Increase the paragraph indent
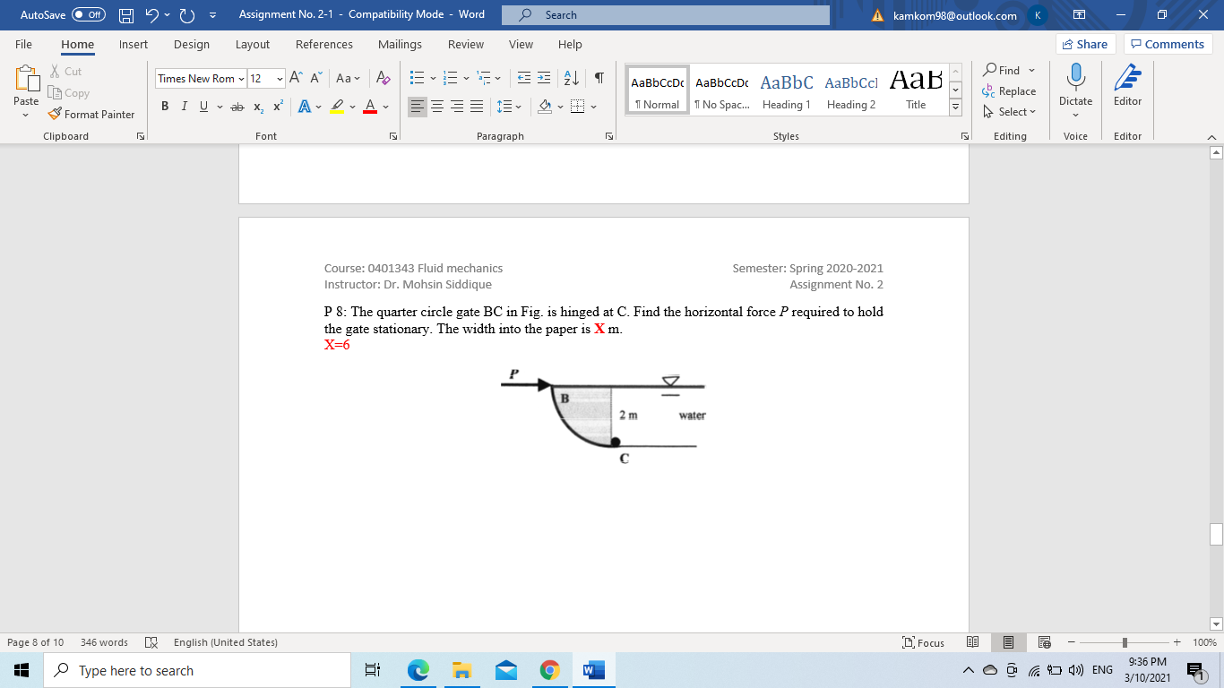Viewport: 1224px width, 688px height. [543, 78]
